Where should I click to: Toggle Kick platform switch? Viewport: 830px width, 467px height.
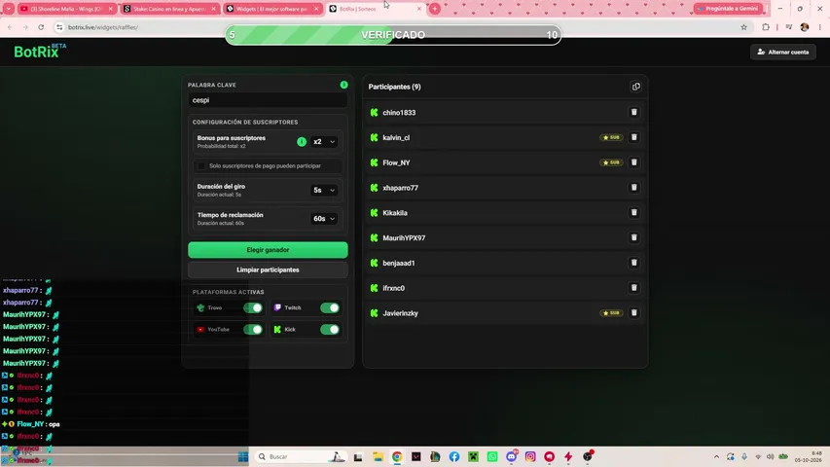pyautogui.click(x=330, y=330)
